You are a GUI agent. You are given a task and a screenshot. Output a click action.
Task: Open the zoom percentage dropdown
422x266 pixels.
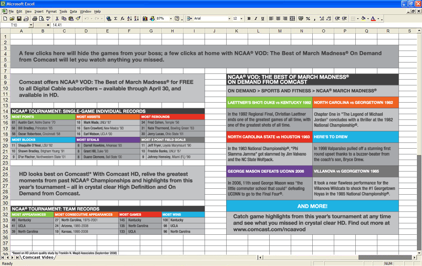click(x=170, y=19)
